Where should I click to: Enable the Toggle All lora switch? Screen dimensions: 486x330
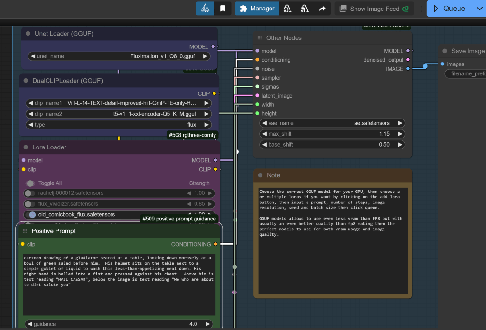[30, 183]
